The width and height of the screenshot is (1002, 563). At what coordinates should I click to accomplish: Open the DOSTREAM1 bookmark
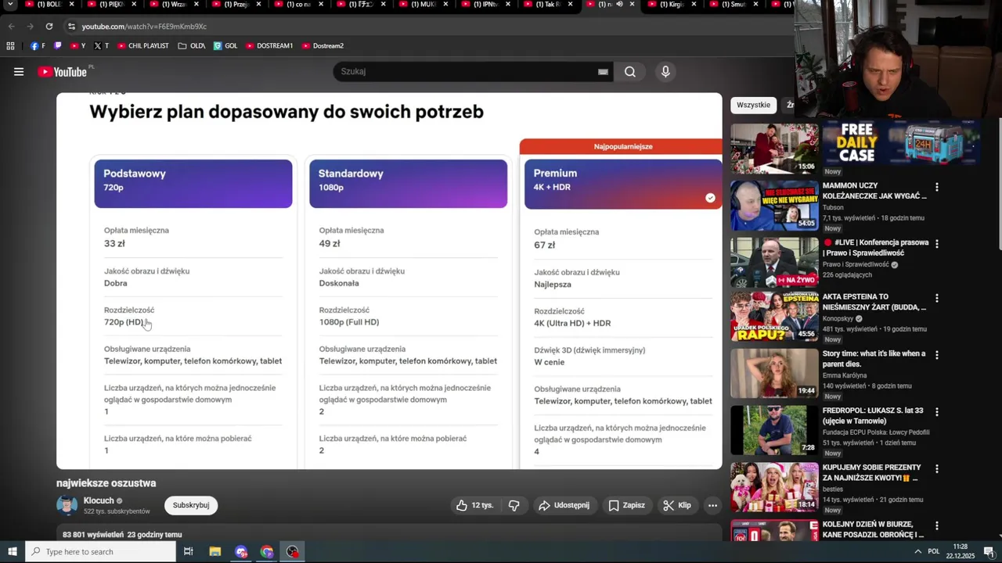(269, 46)
